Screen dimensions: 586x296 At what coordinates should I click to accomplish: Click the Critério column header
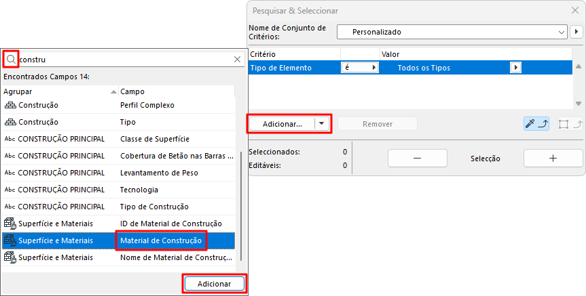coord(295,54)
